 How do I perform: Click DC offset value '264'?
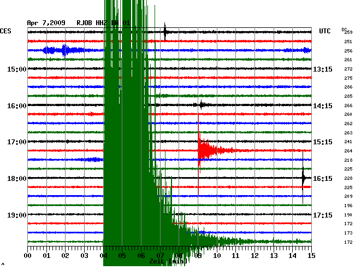(348, 151)
